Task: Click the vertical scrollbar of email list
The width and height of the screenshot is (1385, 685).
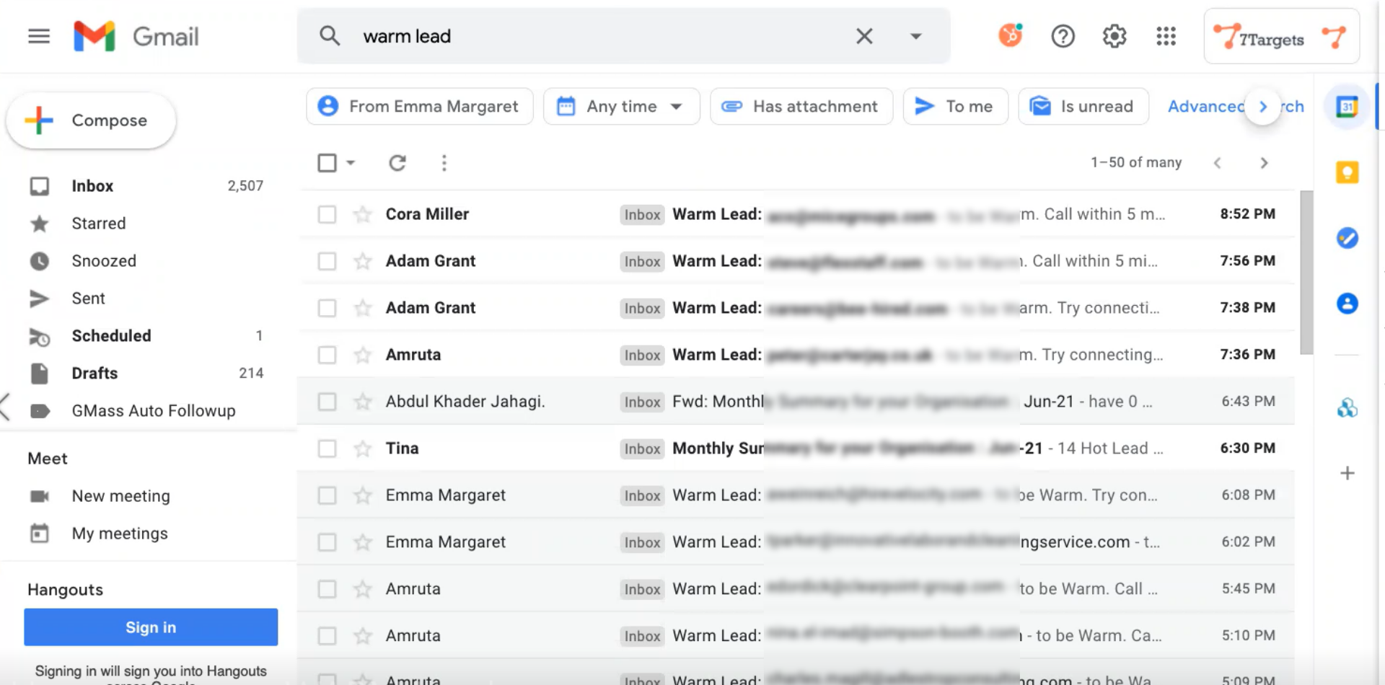Action: 1306,273
